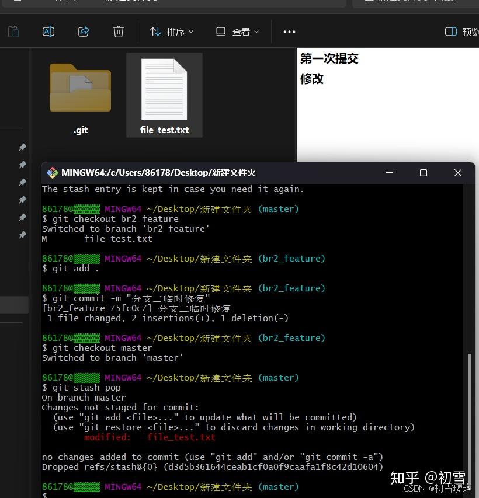The image size is (479, 498).
Task: Click the View icon next to 查看
Action: tap(220, 32)
